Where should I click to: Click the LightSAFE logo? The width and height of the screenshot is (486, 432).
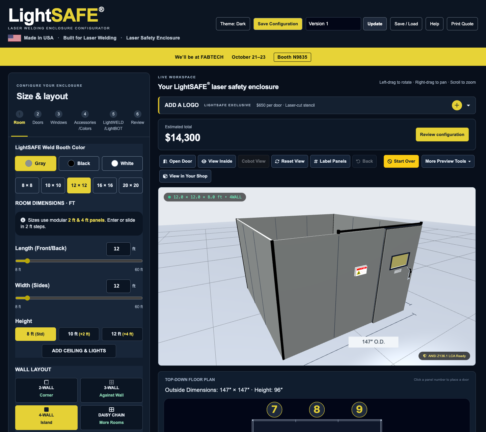coord(56,16)
